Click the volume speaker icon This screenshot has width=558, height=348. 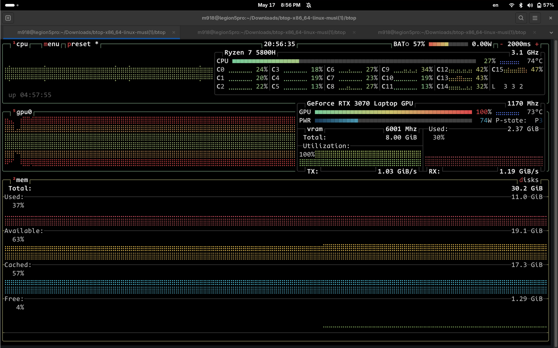click(x=530, y=5)
